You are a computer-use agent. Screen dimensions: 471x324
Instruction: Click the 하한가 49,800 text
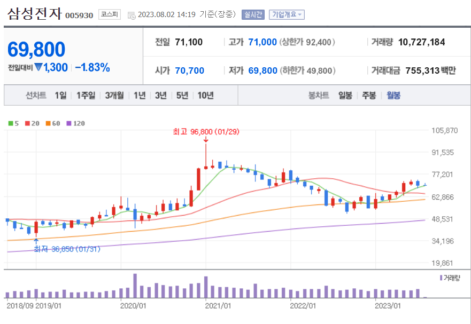307,70
